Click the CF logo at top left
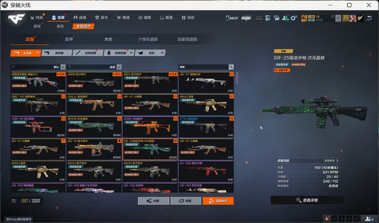Screen dimensions: 379x223 16,19
